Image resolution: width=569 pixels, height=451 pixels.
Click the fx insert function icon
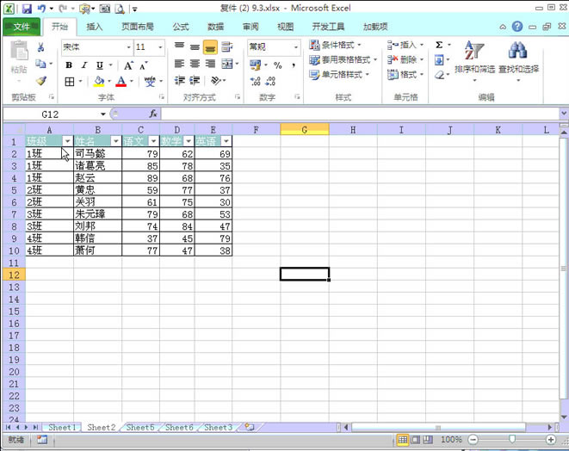[153, 114]
